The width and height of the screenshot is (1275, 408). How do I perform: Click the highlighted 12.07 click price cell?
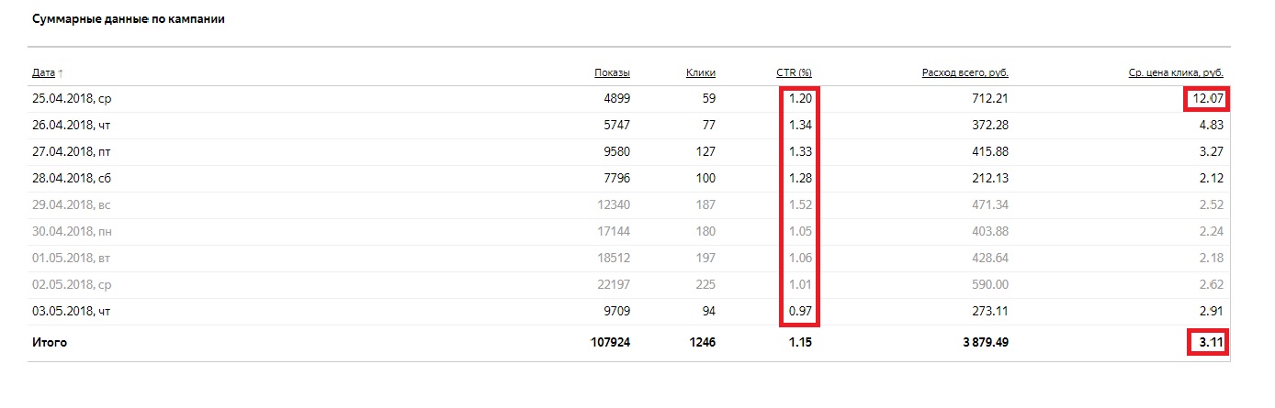(1206, 99)
